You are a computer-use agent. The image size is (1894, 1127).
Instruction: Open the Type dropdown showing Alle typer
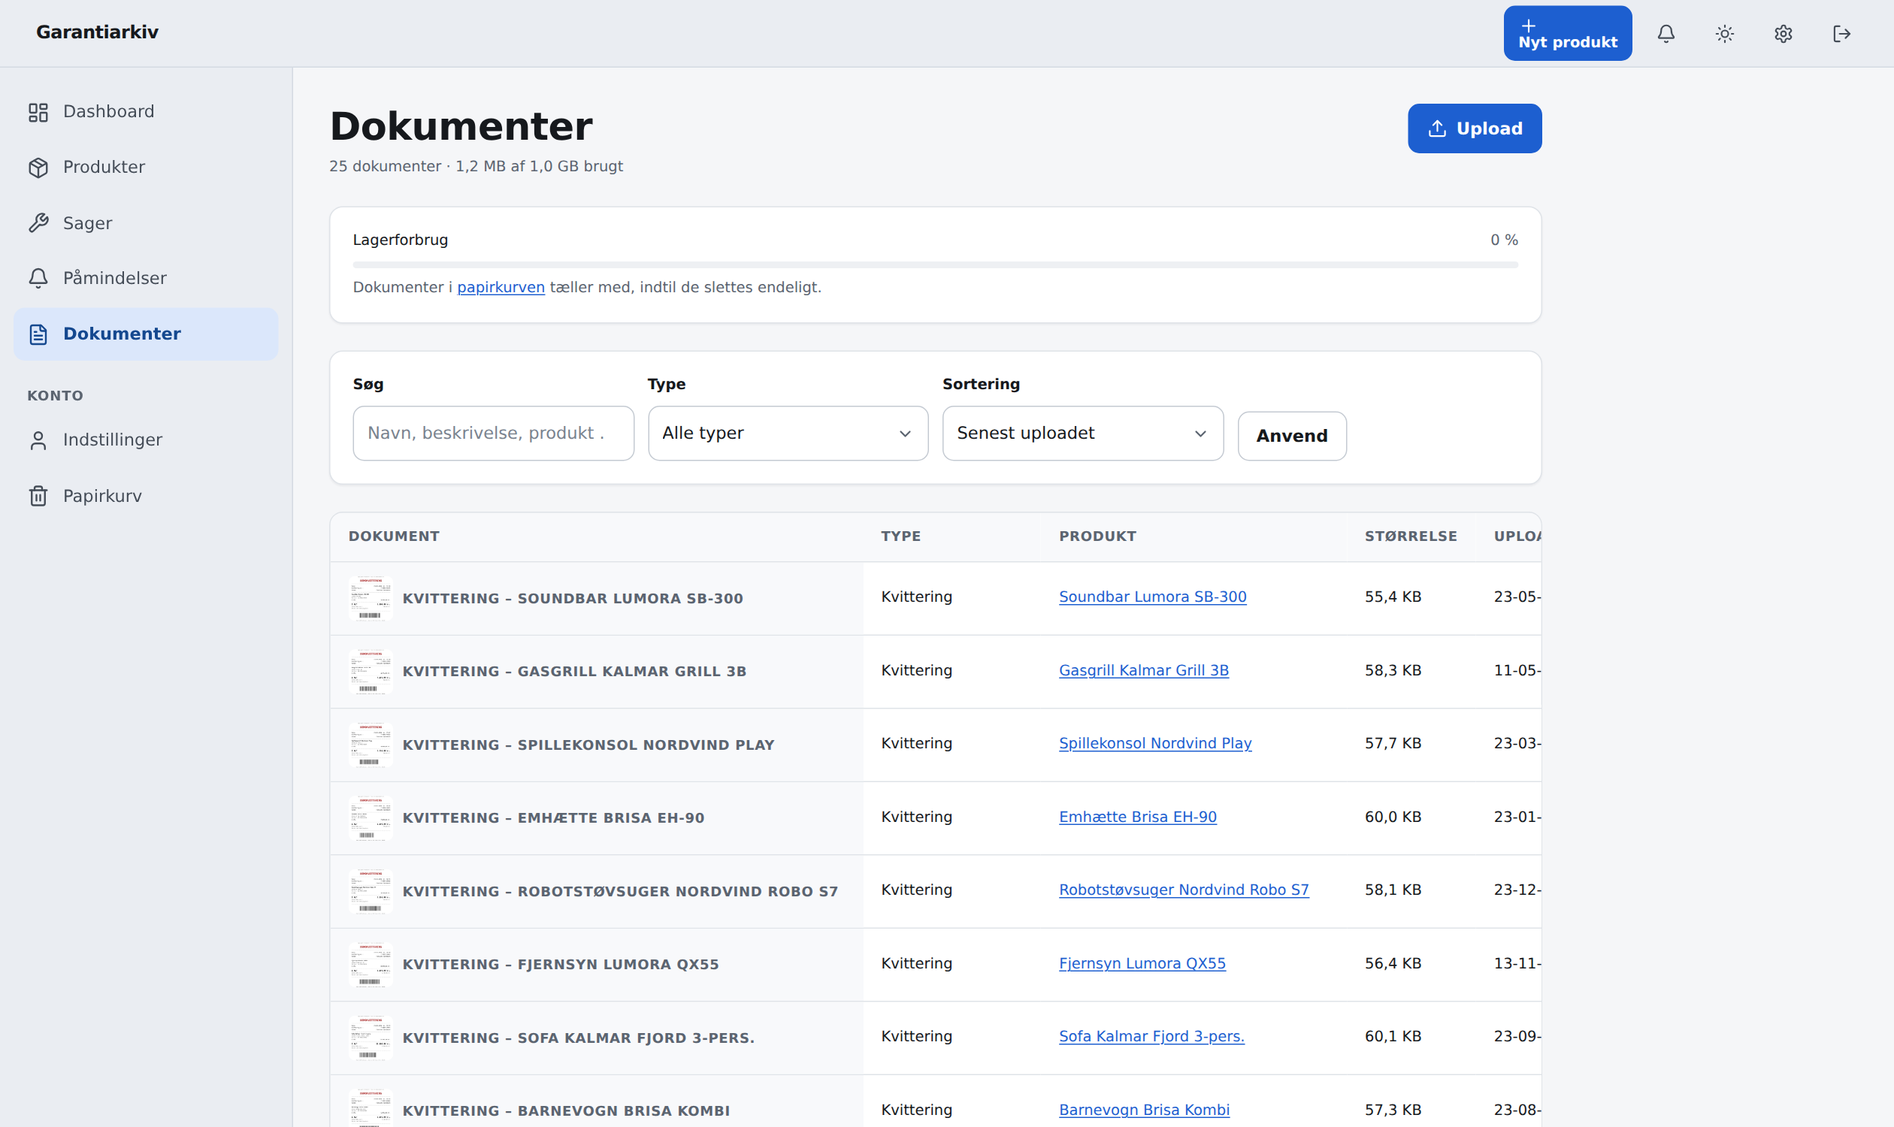click(x=788, y=433)
